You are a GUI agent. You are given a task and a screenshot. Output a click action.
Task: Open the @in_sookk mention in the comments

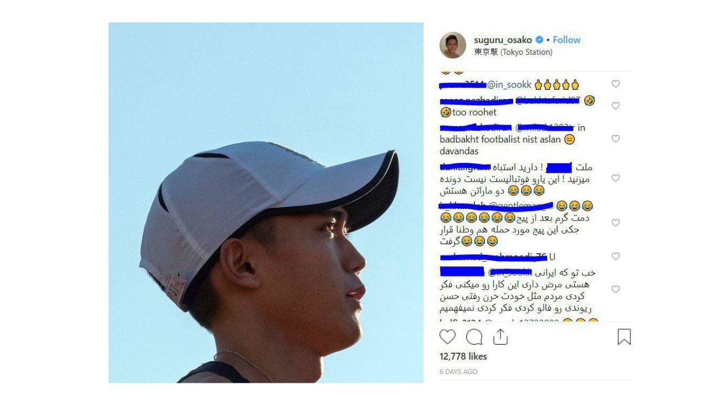pos(509,85)
